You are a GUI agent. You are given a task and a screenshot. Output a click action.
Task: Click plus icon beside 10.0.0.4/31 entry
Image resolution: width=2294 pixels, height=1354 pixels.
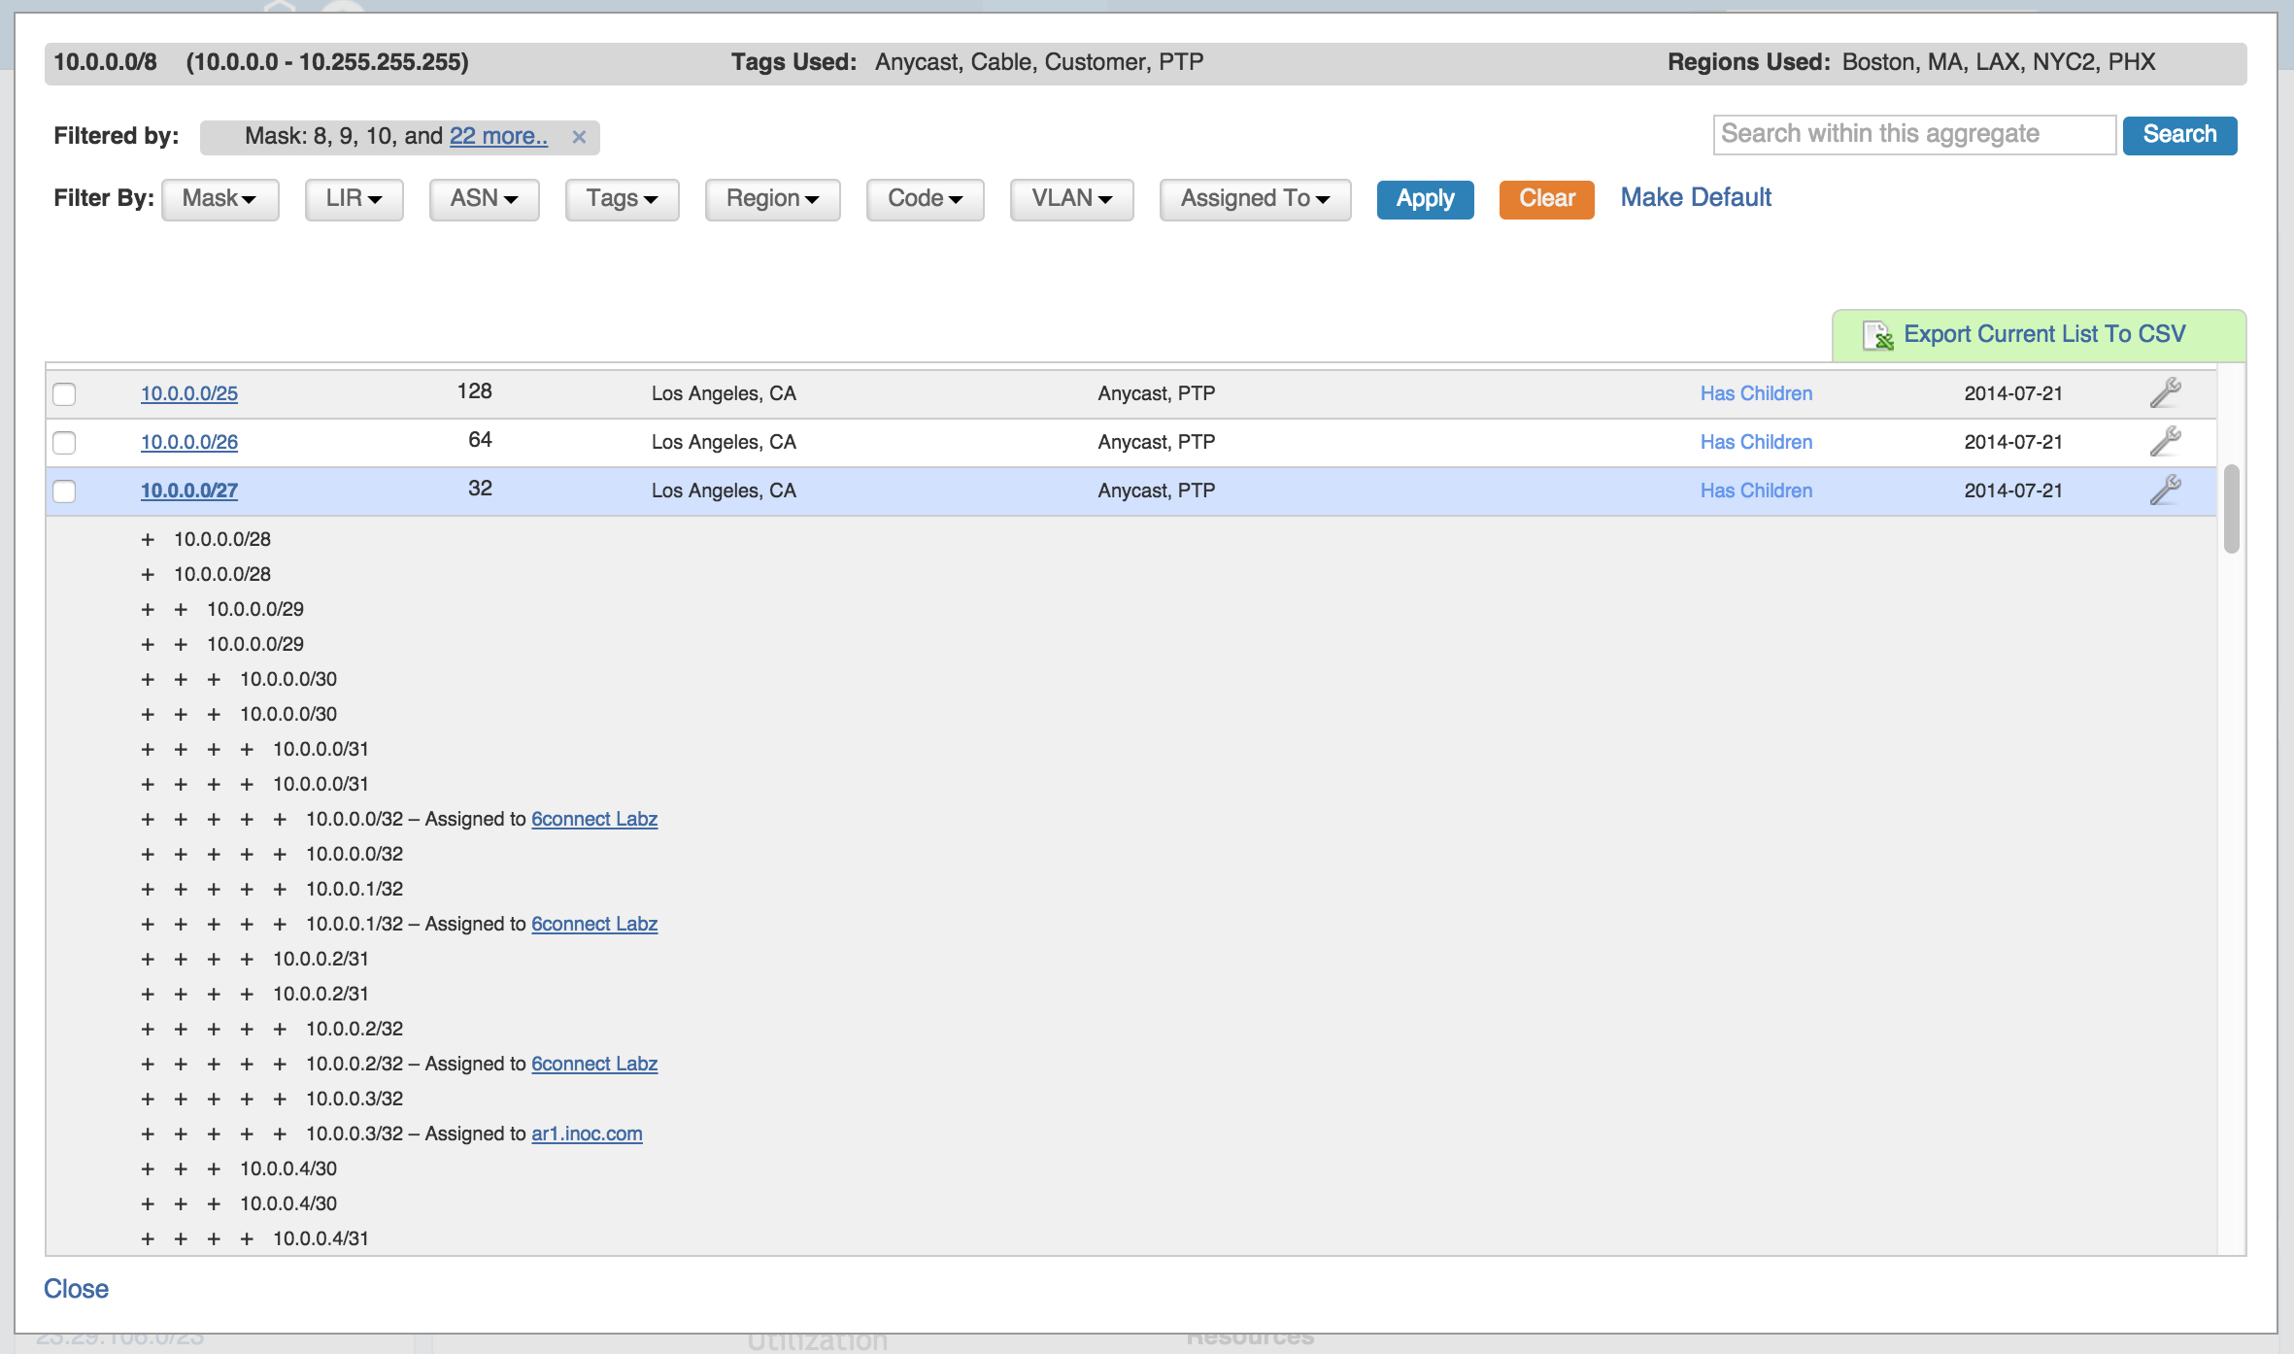(x=247, y=1238)
